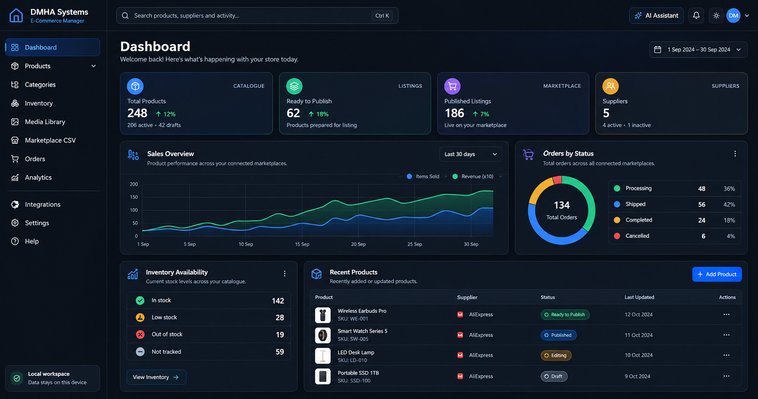Click the orange Completed color dot

(617, 220)
